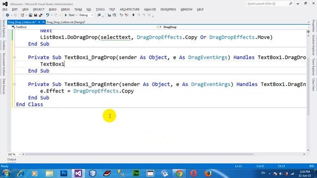Image resolution: width=317 pixels, height=178 pixels.
Task: Click the decrease indent toolbar icon
Action: (x=109, y=15)
